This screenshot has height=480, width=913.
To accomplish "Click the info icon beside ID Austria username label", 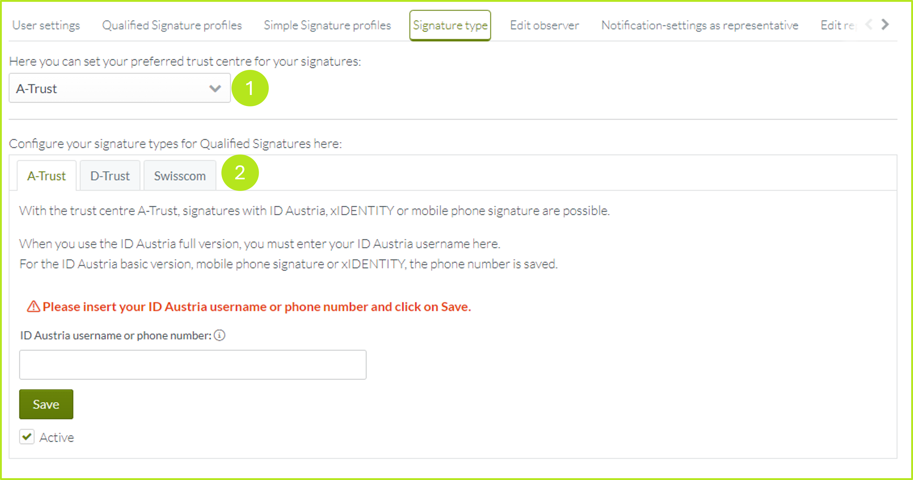I will pyautogui.click(x=219, y=335).
